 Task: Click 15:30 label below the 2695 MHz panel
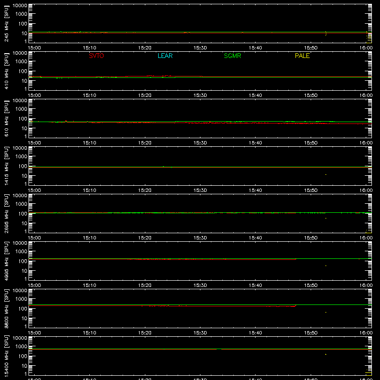point(200,238)
